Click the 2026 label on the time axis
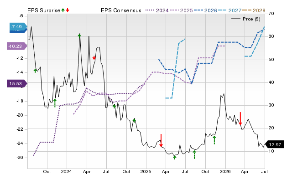Viewport: 292px width, 174px height. (x=225, y=171)
